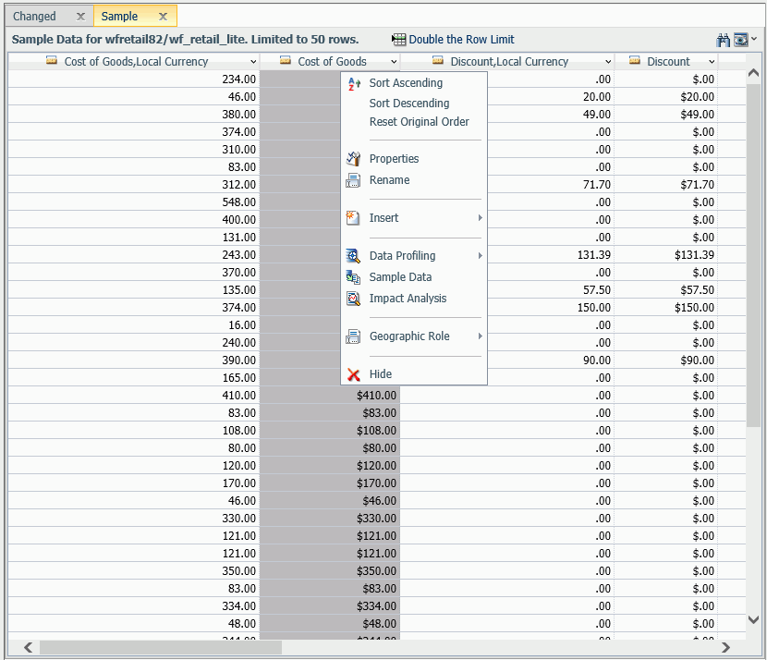The height and width of the screenshot is (660, 767).
Task: Click the Cost of Goods column measure icon
Action: (286, 61)
